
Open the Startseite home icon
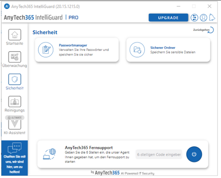14,35
